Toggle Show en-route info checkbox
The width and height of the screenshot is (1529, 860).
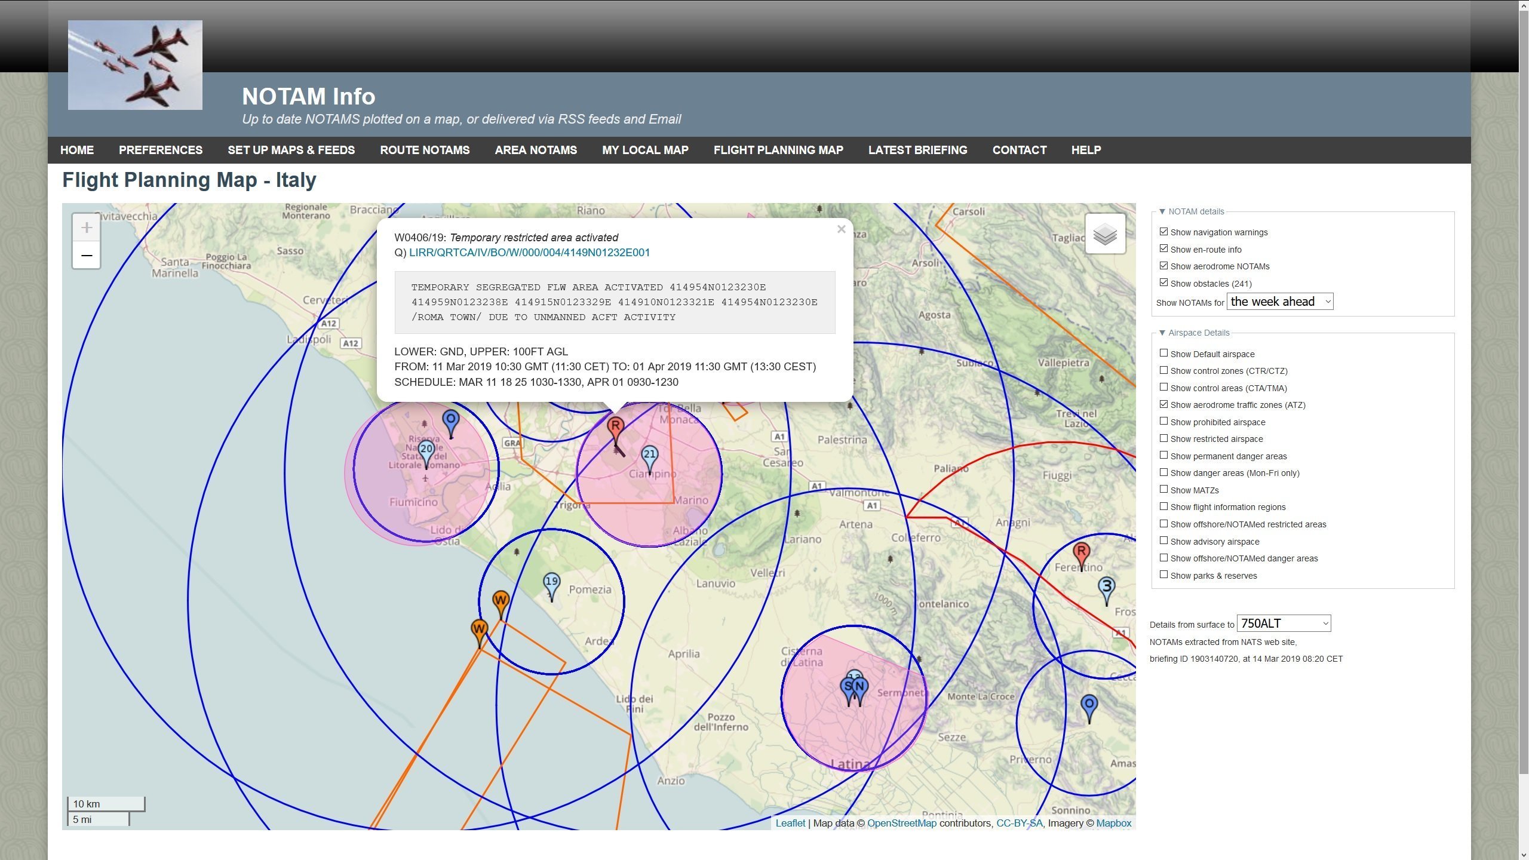pyautogui.click(x=1163, y=248)
